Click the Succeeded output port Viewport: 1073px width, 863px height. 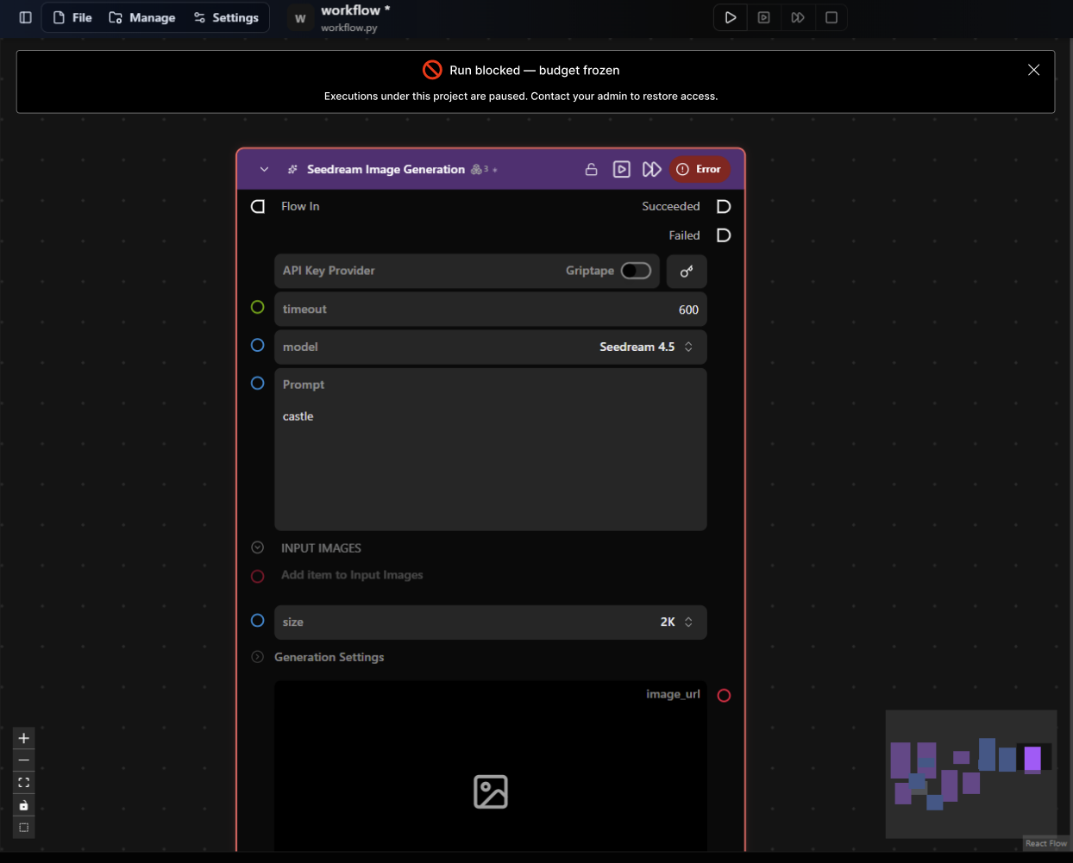(x=724, y=206)
